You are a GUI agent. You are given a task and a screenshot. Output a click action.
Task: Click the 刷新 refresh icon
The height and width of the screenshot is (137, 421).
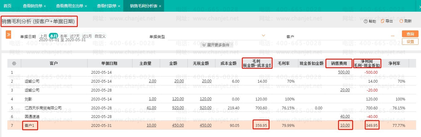401,21
